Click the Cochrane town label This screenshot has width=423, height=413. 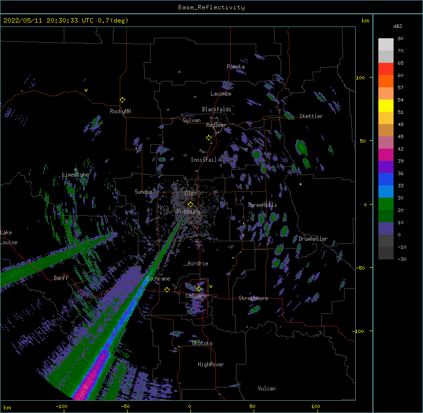[158, 279]
